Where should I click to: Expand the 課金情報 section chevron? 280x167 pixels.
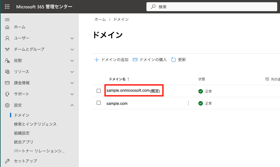[x=72, y=83]
